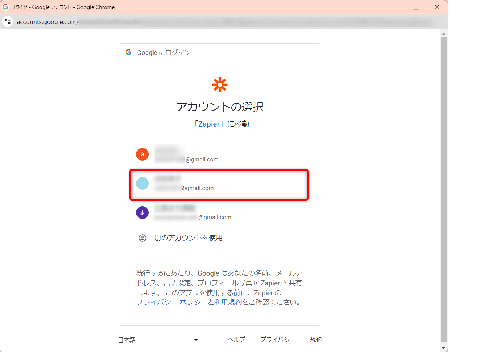Image resolution: width=489 pixels, height=352 pixels.
Task: Click the scrollbar down arrow
Action: pyautogui.click(x=444, y=348)
